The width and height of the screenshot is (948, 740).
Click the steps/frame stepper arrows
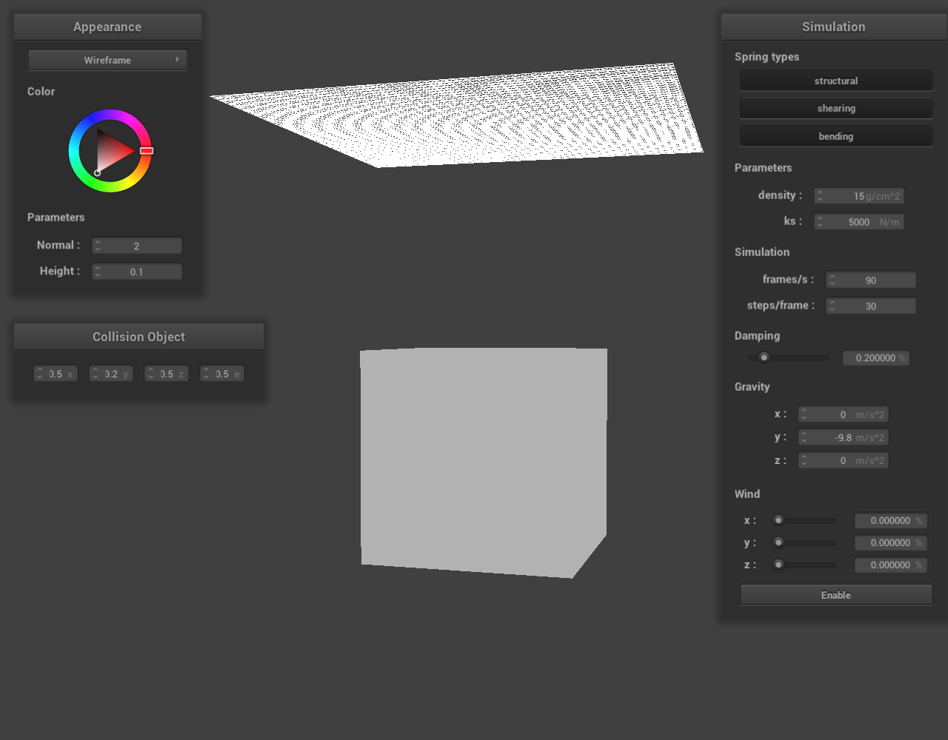tap(832, 306)
